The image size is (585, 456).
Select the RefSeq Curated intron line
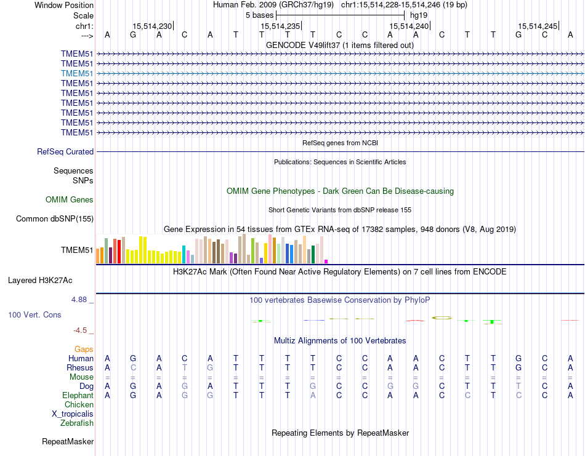(341, 152)
